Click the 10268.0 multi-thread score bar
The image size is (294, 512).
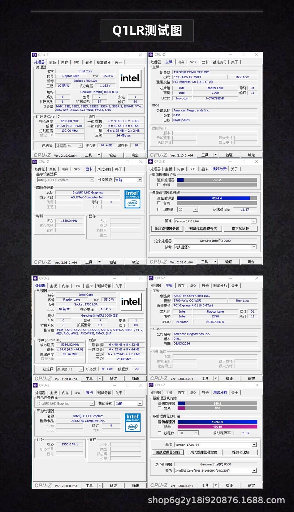click(x=218, y=422)
